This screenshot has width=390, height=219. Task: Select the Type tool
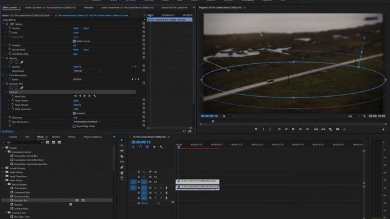click(x=122, y=178)
